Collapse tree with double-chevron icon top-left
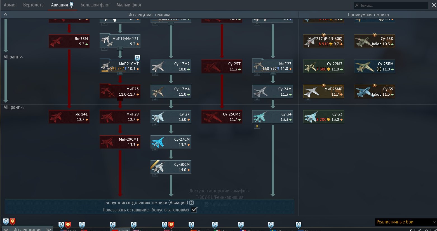The image size is (437, 231). [6, 15]
